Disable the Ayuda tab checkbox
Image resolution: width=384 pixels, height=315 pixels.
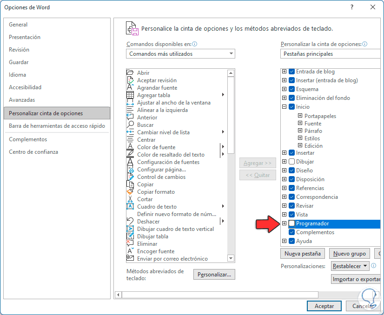click(x=291, y=241)
